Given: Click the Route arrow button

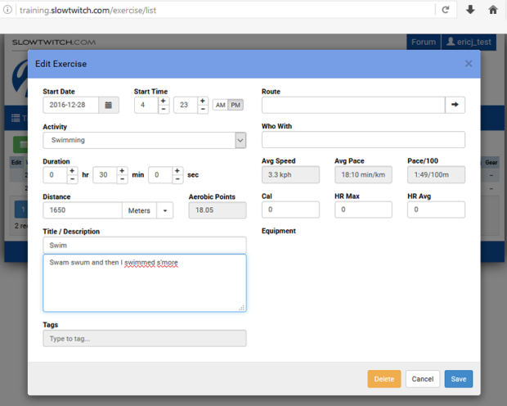Looking at the screenshot, I should point(455,105).
